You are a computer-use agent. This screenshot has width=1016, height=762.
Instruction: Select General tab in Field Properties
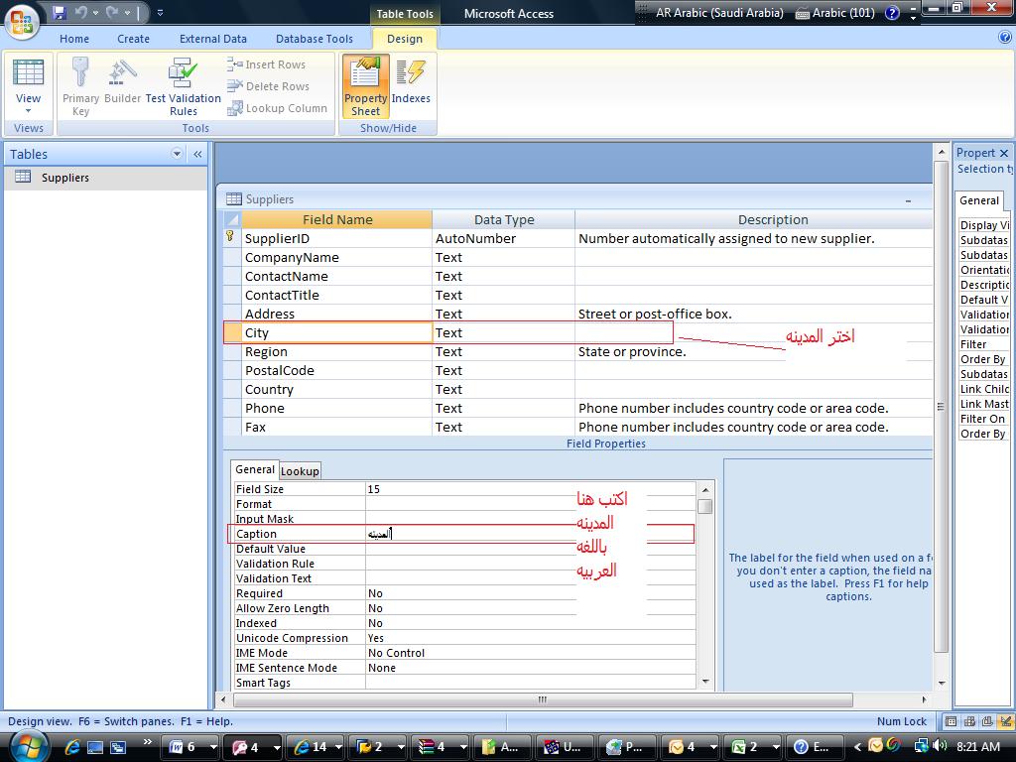[255, 469]
